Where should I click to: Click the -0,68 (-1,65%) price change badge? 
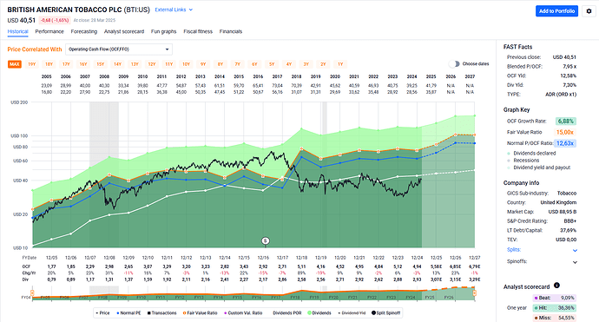pos(54,20)
